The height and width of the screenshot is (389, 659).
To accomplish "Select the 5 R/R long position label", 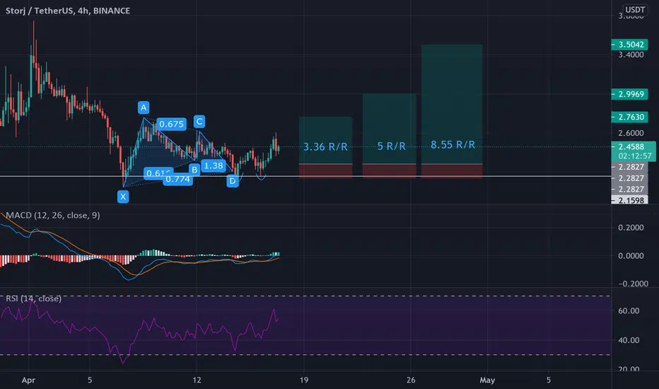I will point(391,146).
